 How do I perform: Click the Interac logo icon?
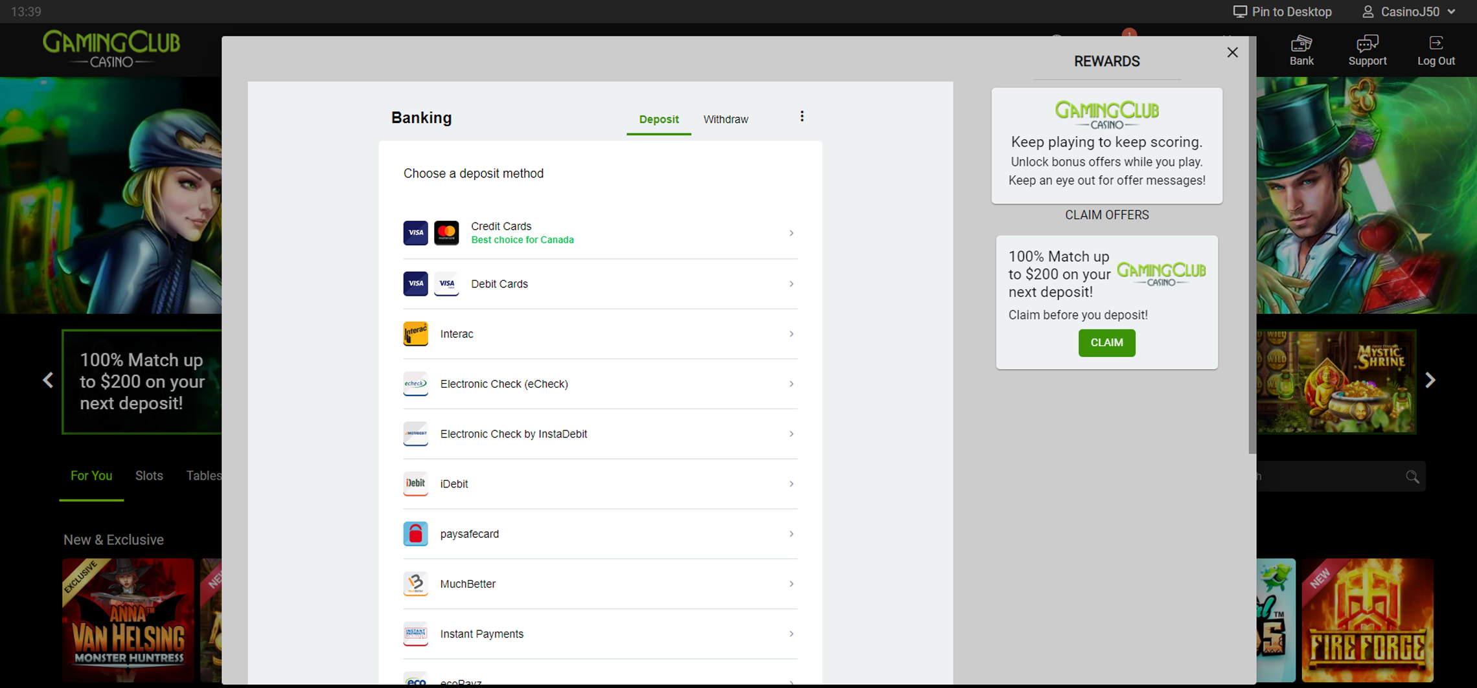415,334
